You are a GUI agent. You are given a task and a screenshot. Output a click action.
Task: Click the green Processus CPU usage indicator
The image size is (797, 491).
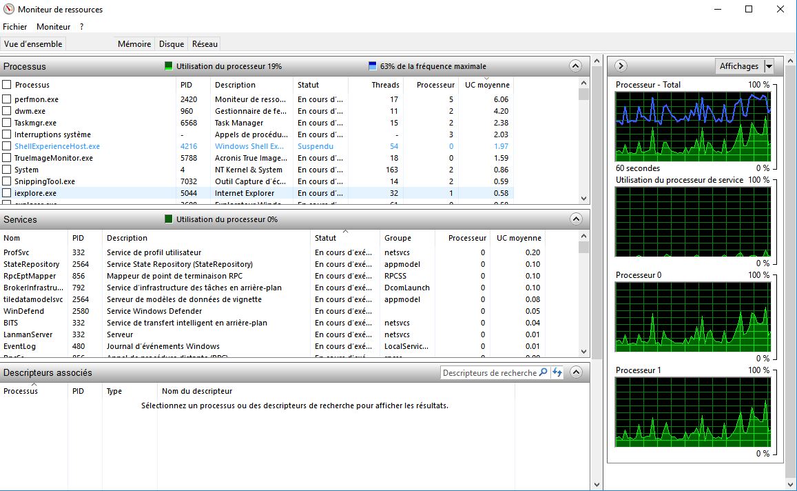[168, 66]
